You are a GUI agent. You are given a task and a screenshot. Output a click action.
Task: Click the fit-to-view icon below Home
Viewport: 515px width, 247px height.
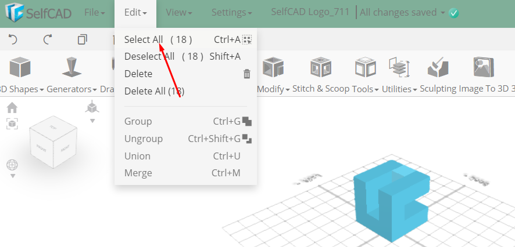tap(12, 123)
